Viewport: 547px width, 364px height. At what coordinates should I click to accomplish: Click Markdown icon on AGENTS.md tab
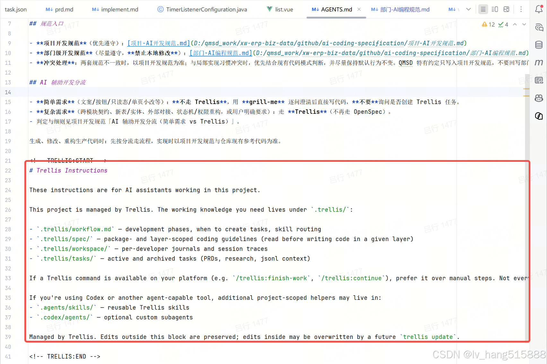pos(315,9)
